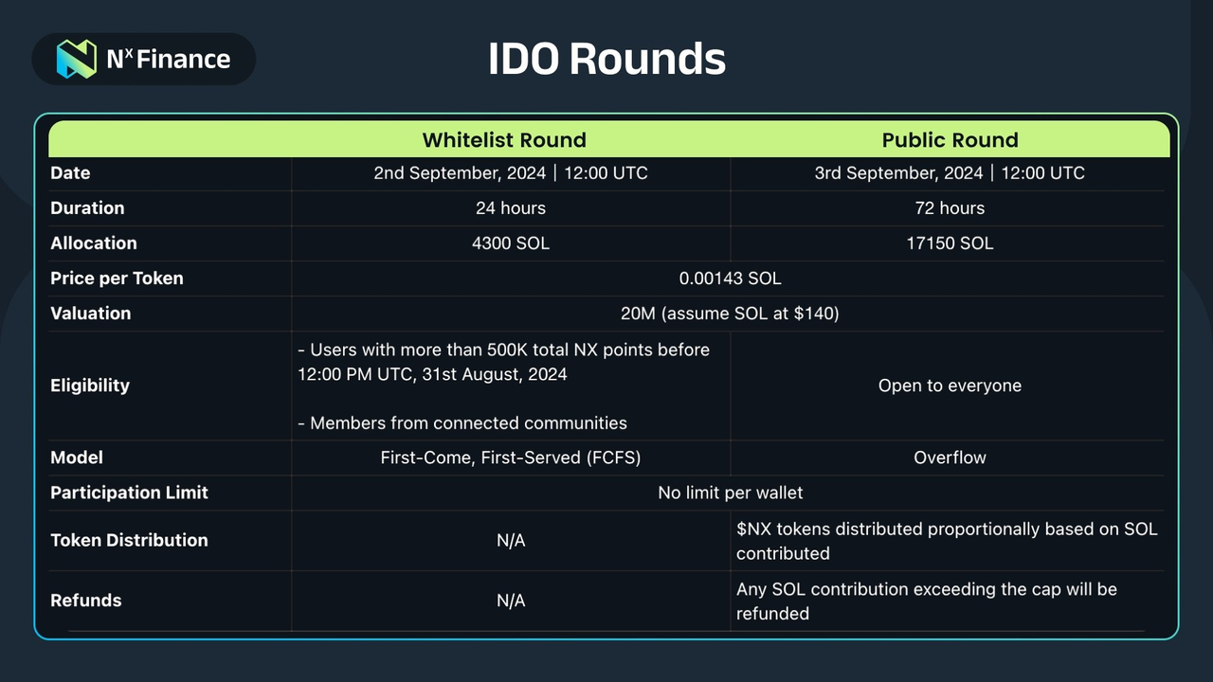Click the IDO Rounds title
The width and height of the screenshot is (1213, 682).
[606, 59]
